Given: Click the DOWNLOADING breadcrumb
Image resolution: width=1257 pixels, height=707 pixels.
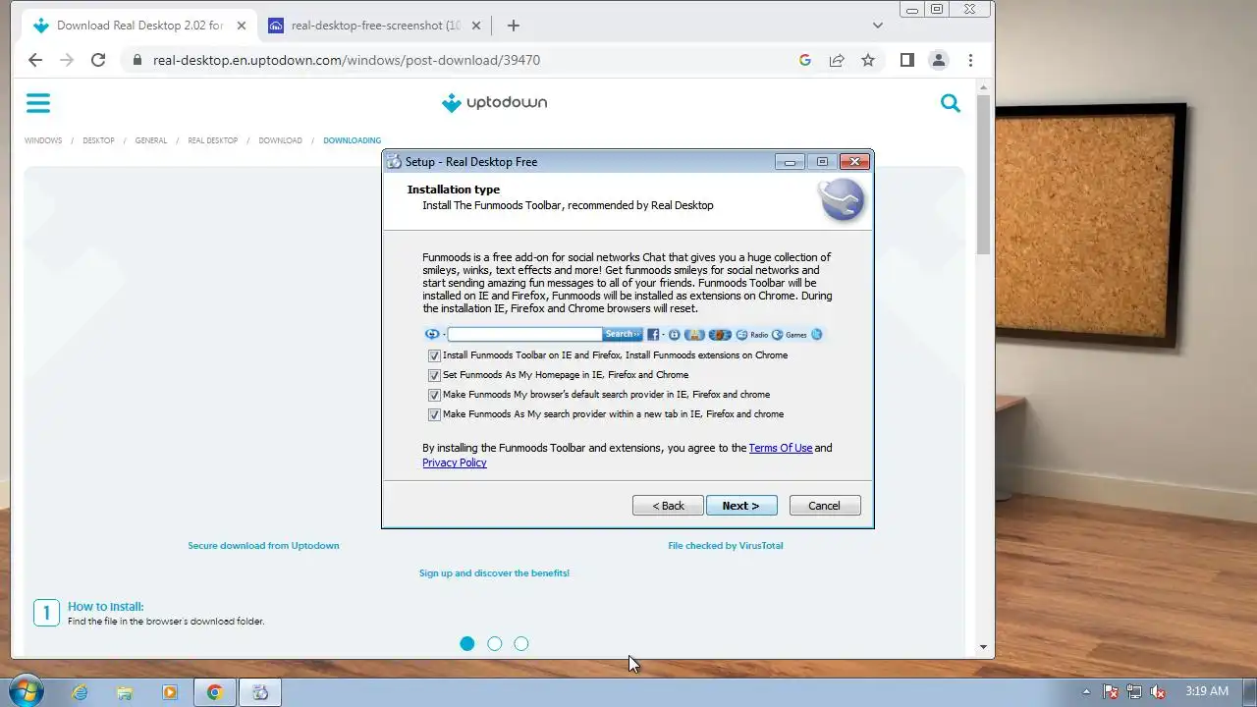Looking at the screenshot, I should (352, 140).
